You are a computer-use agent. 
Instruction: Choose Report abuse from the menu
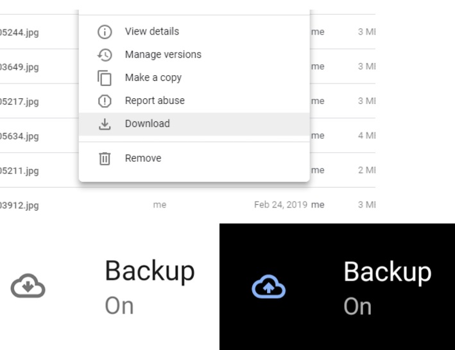[155, 101]
